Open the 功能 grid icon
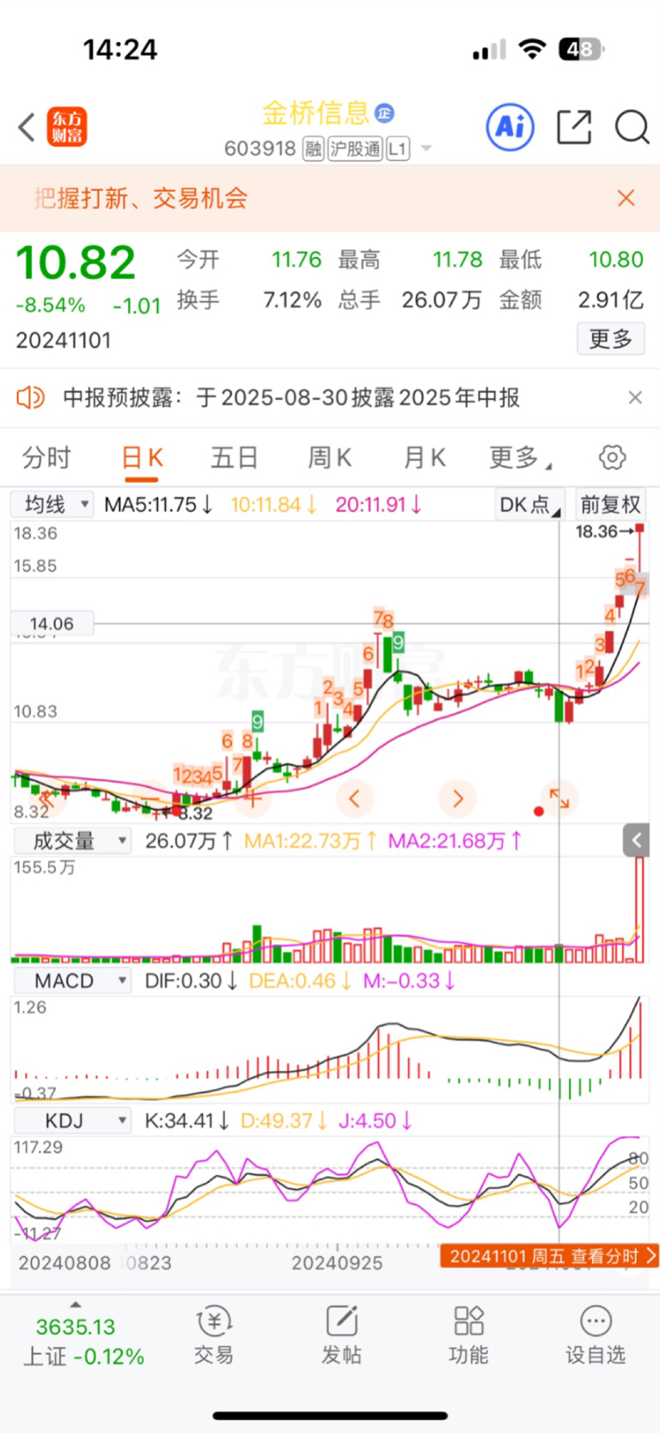Viewport: 660px width, 1434px height. pyautogui.click(x=469, y=1320)
